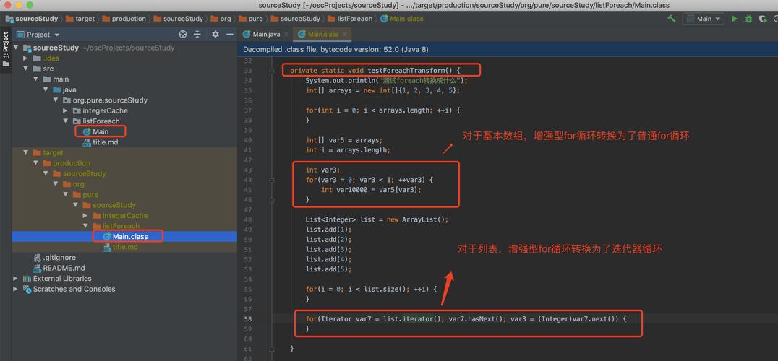
Task: Click the Main.class class icon in tree
Action: (106, 236)
